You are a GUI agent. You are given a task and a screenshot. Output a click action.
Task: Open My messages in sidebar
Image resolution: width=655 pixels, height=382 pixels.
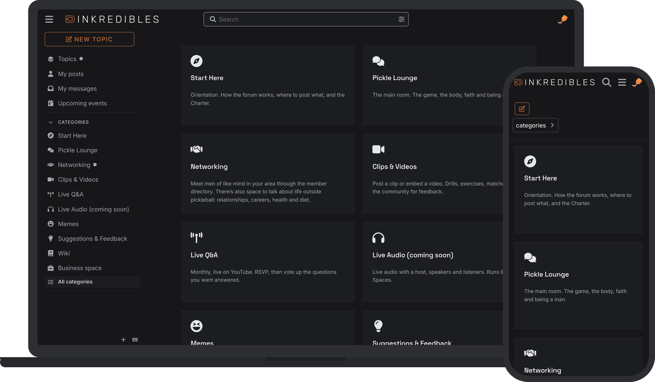tap(92, 89)
